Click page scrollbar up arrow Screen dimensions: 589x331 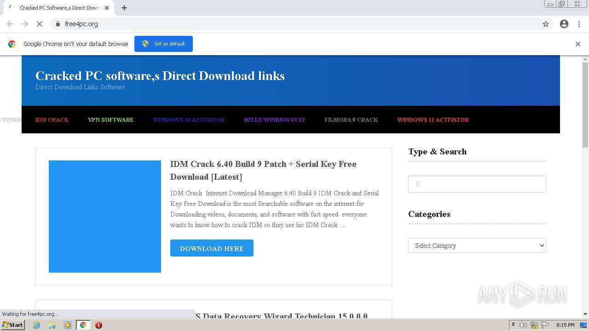585,59
